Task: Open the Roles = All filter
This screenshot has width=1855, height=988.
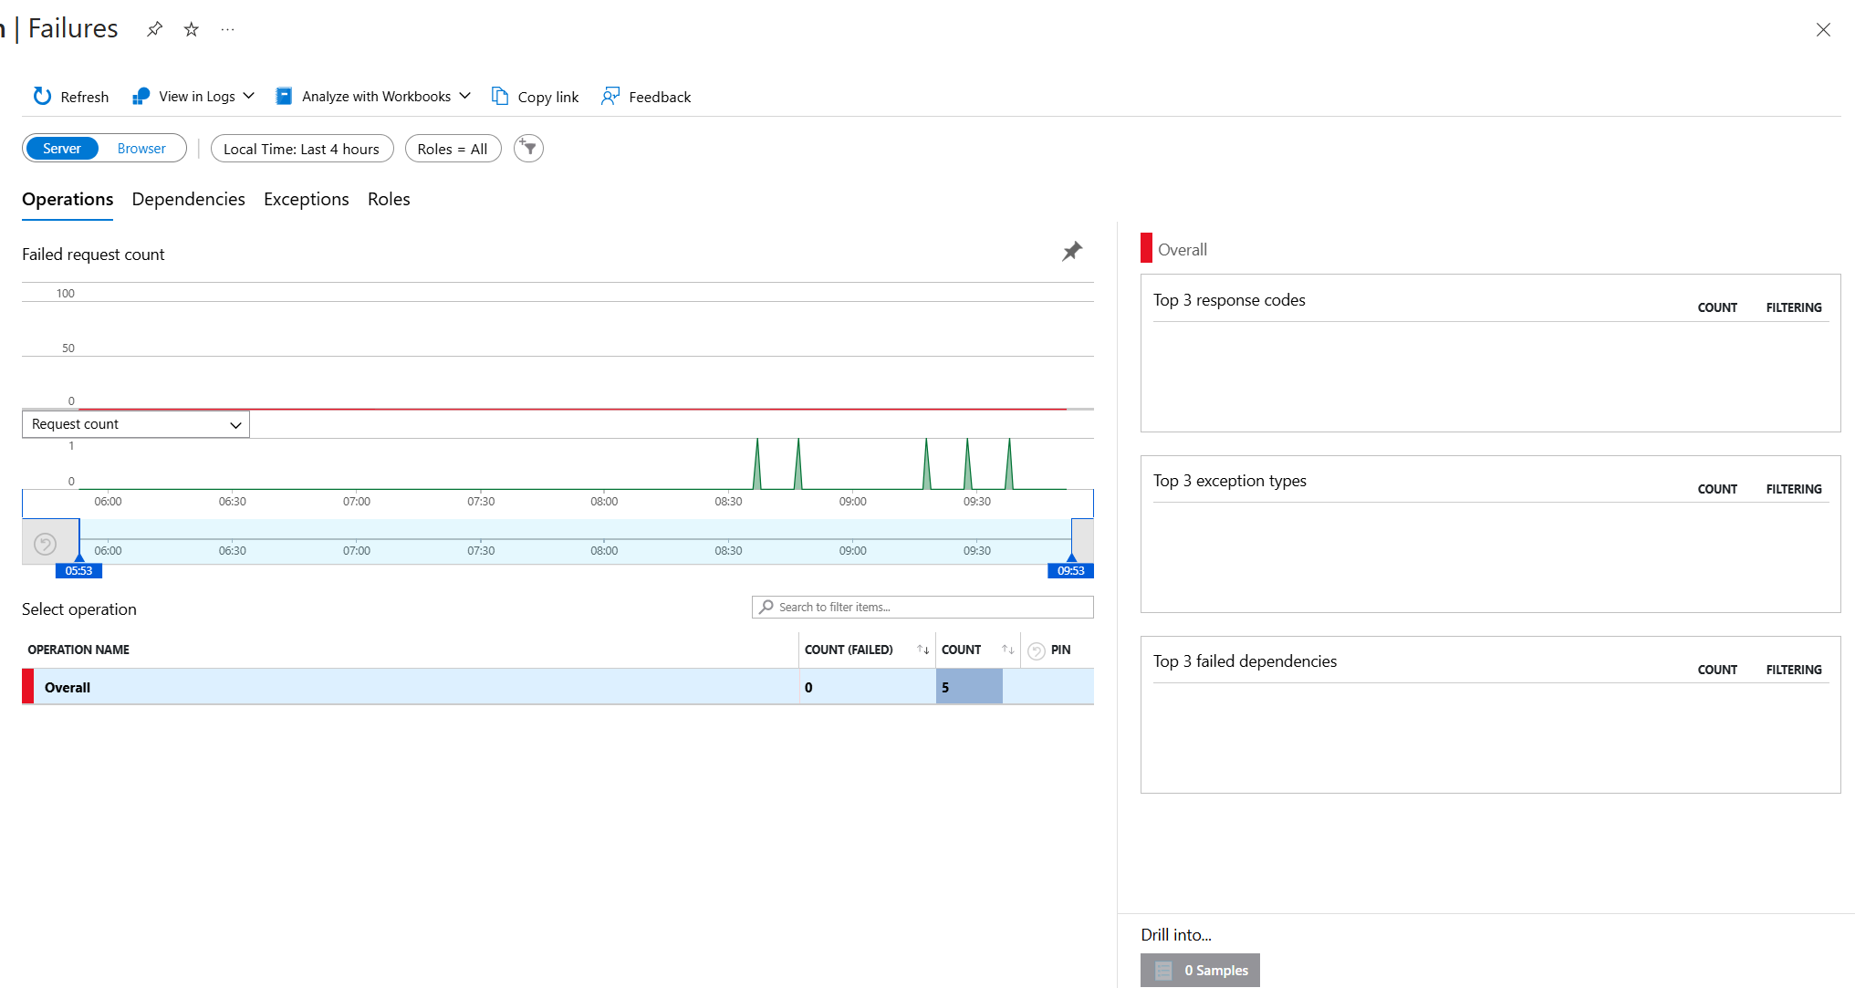Action: point(453,149)
